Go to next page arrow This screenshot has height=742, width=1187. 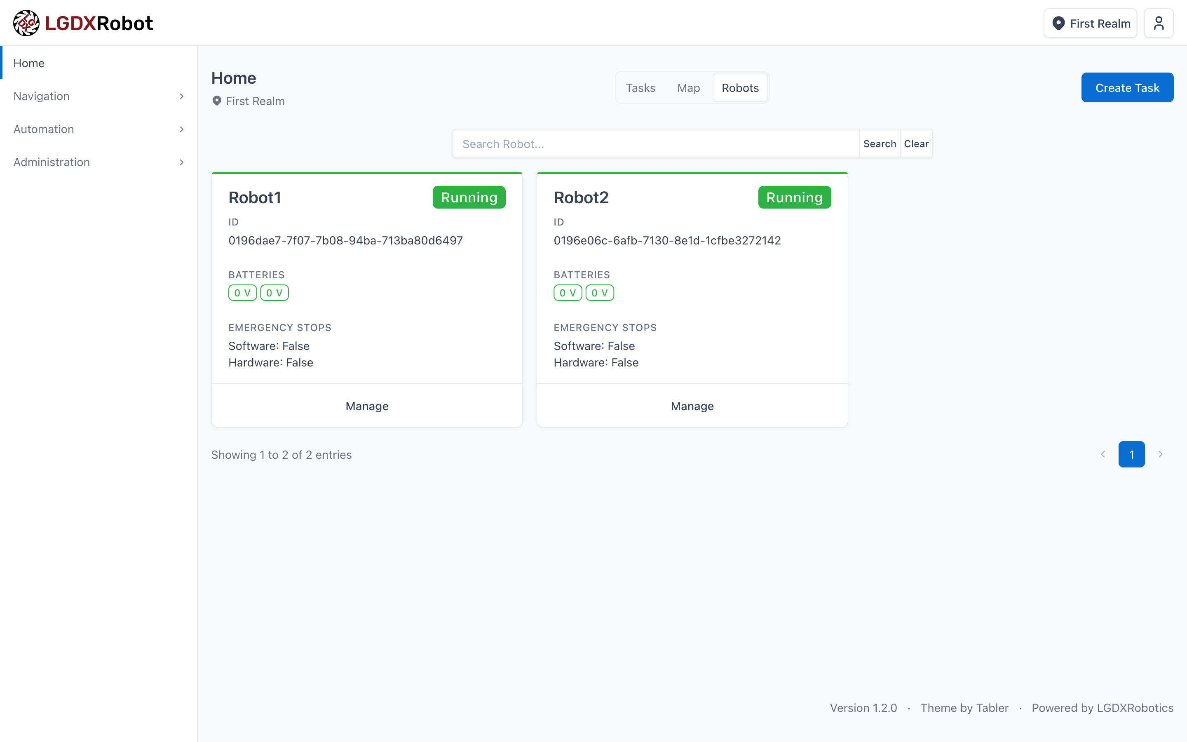pyautogui.click(x=1160, y=454)
